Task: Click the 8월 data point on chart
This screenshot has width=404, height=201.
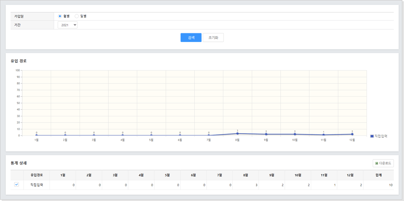Action: 237,134
